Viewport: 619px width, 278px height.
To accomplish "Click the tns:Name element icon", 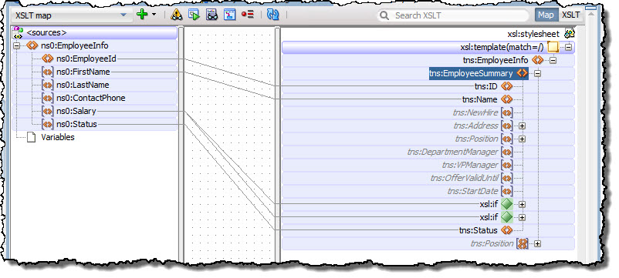I will click(506, 99).
